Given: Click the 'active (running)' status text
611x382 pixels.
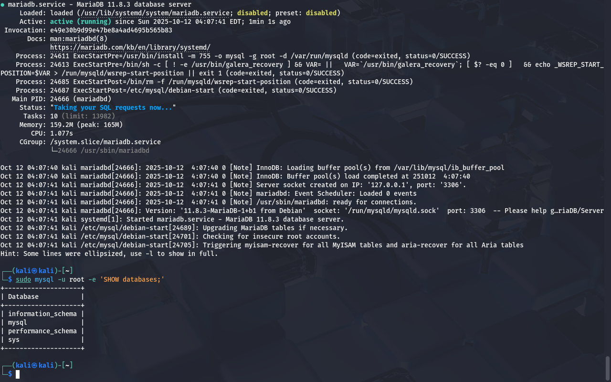Looking at the screenshot, I should (x=81, y=21).
